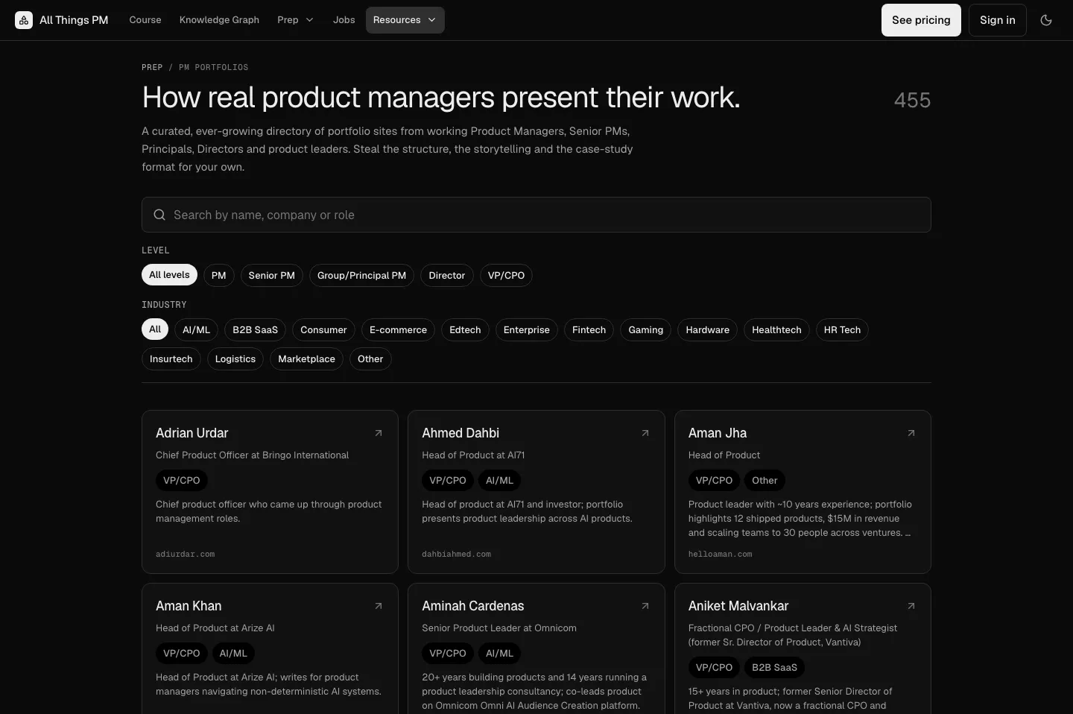Select the All levels filter

(x=169, y=275)
